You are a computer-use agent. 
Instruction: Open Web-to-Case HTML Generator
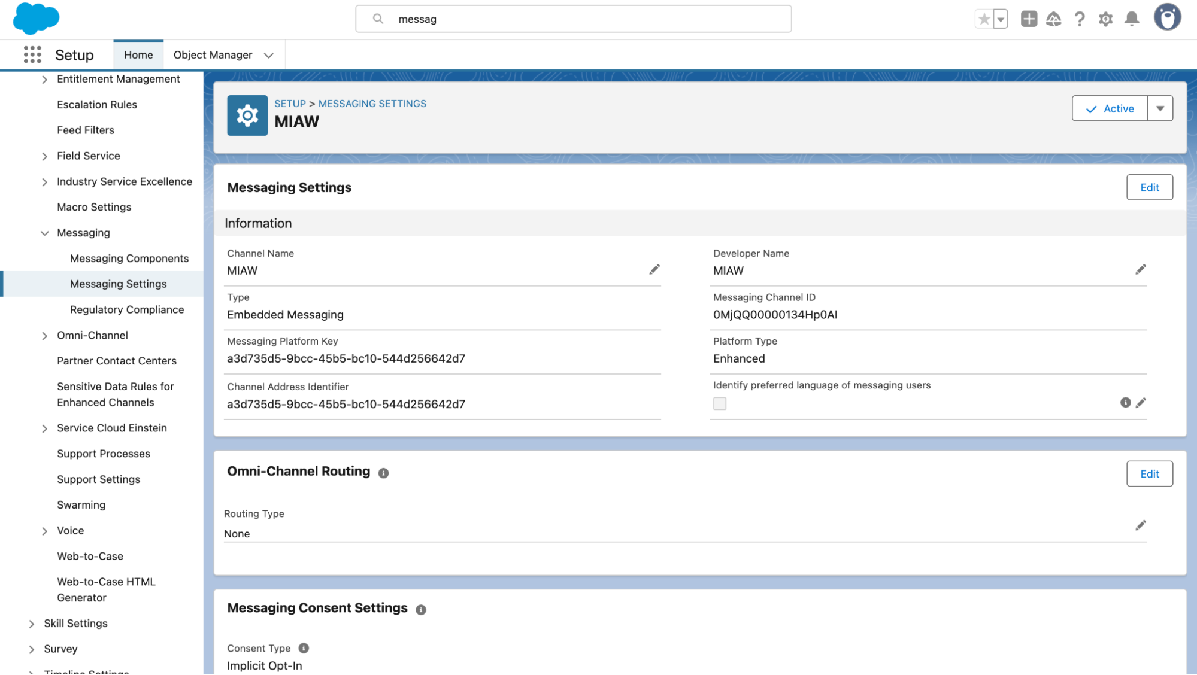point(106,589)
